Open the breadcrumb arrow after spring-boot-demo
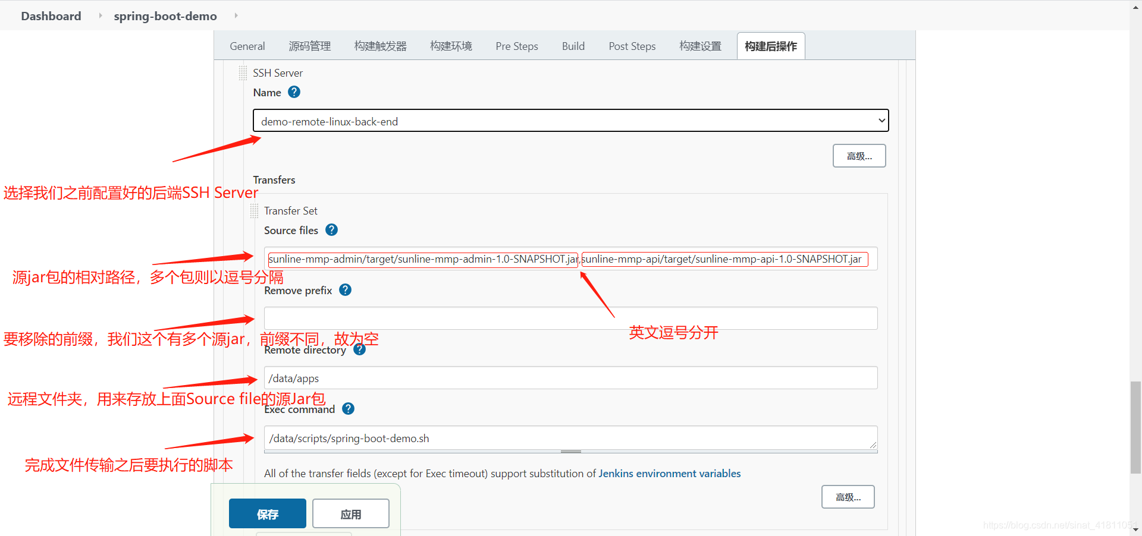 [236, 15]
